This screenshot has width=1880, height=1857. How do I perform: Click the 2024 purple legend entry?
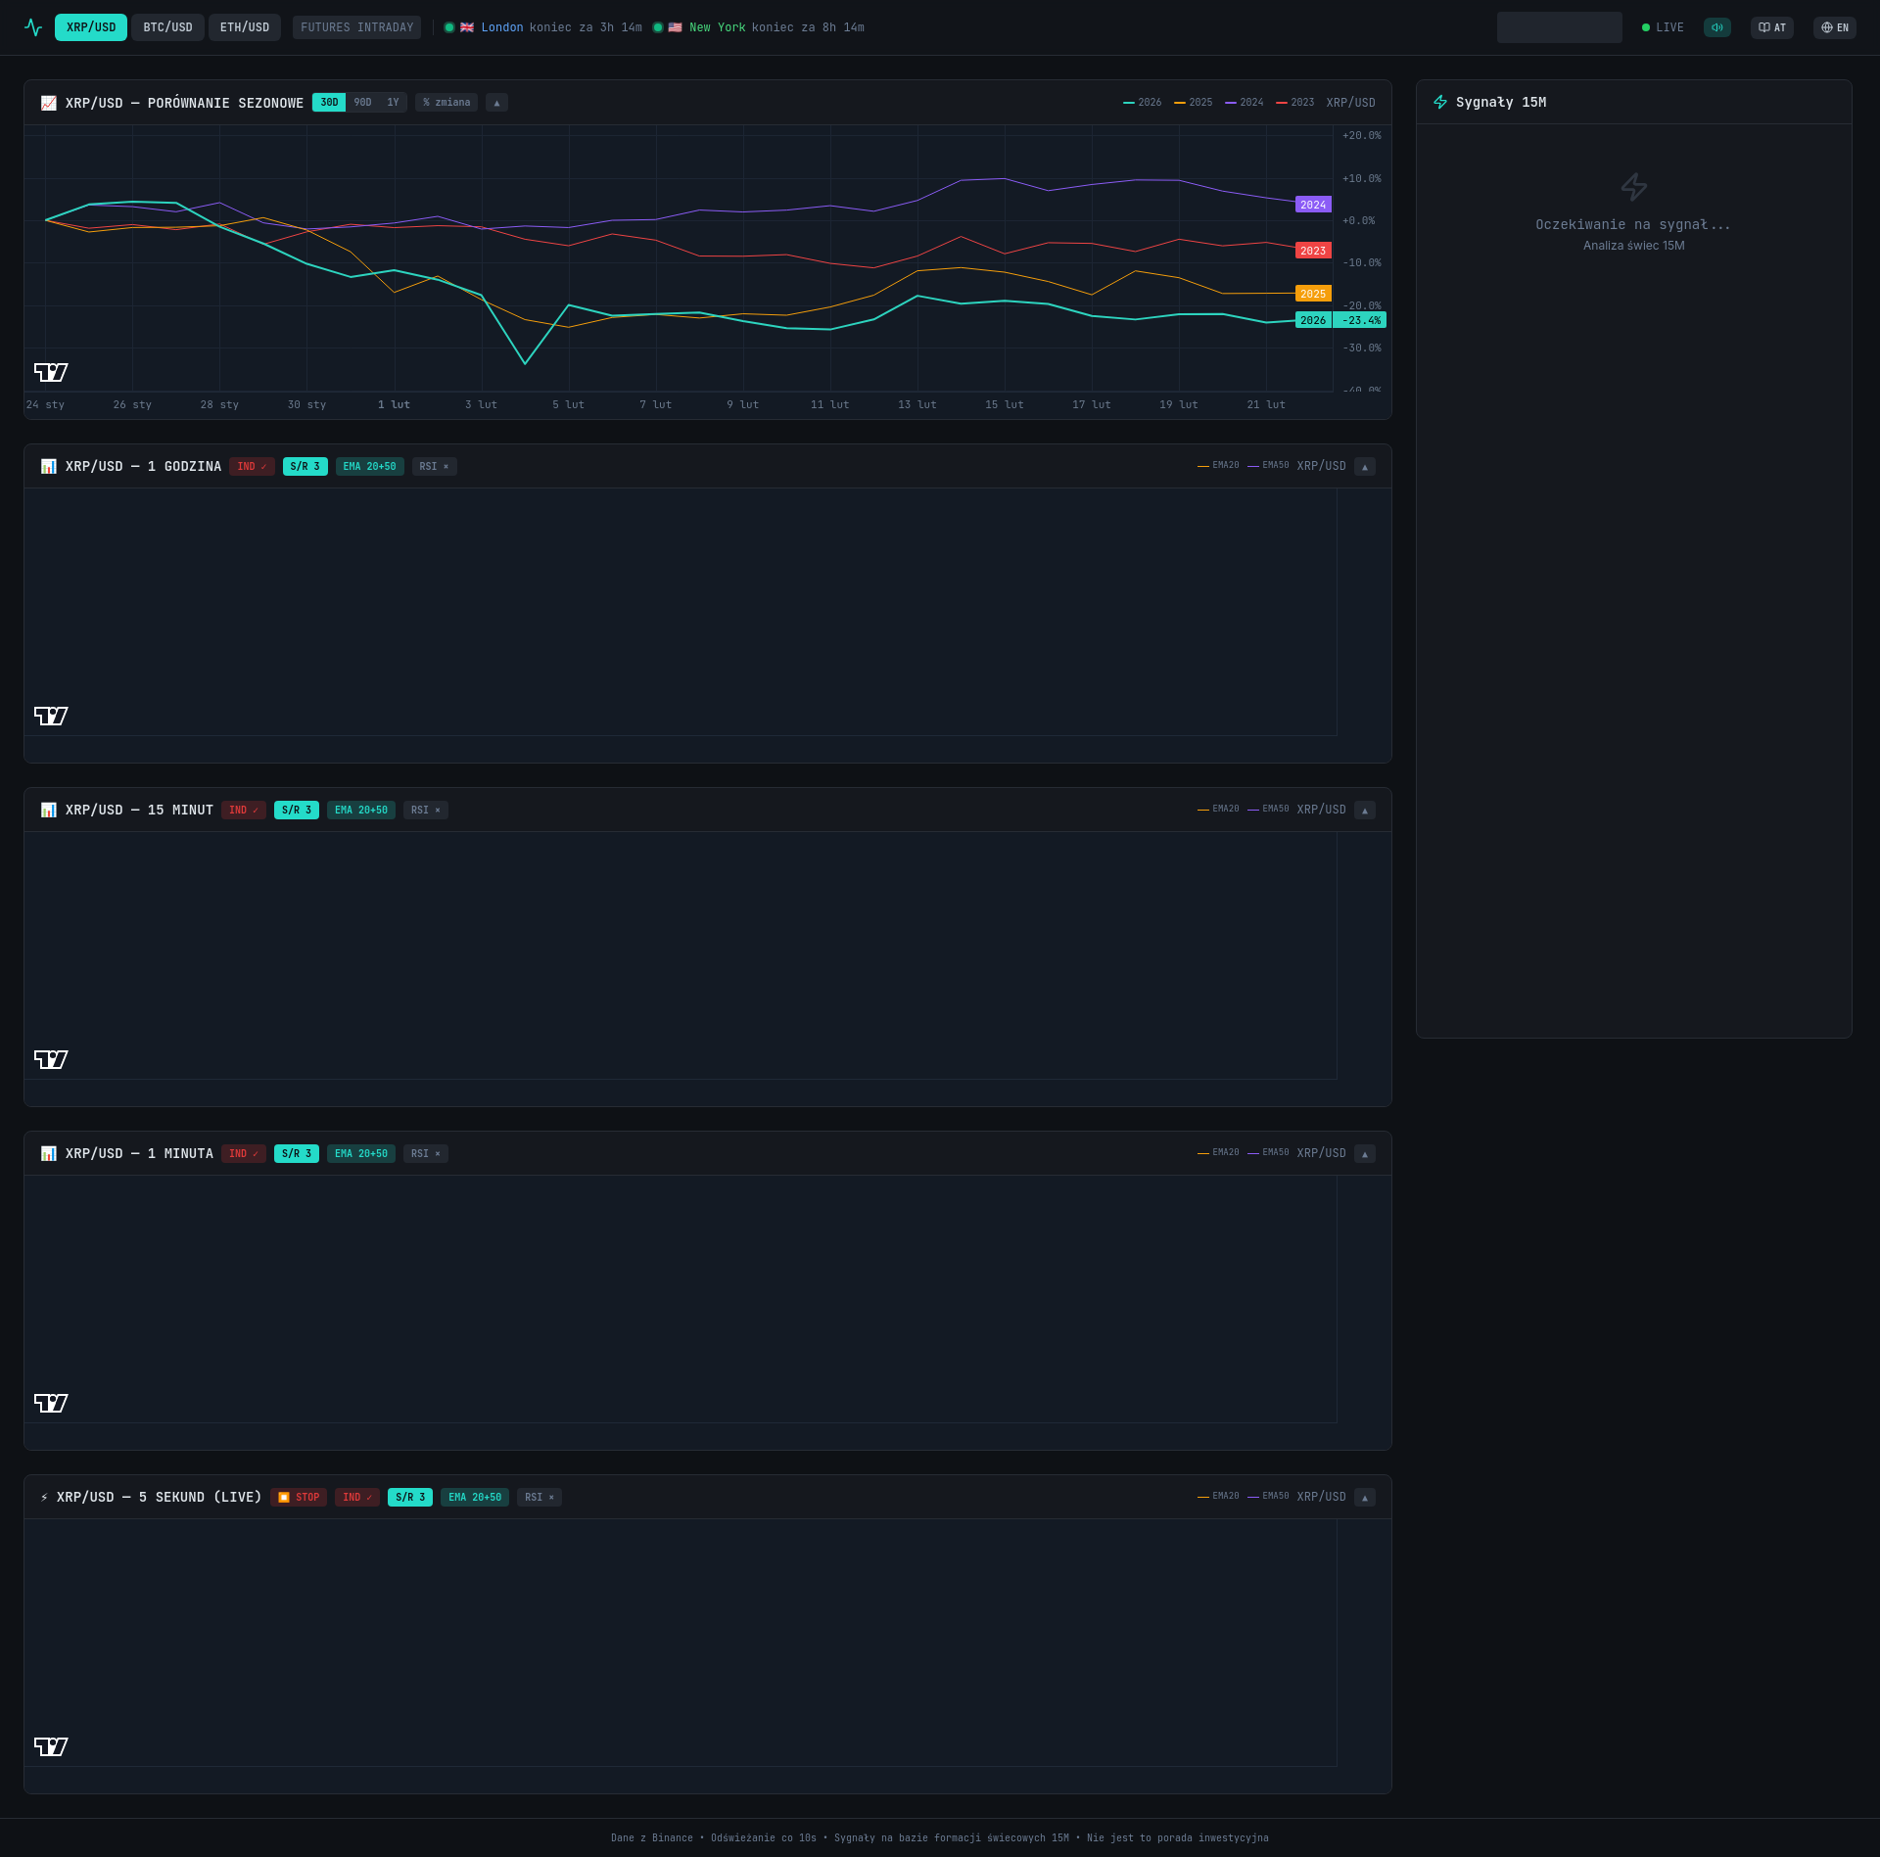pos(1244,103)
